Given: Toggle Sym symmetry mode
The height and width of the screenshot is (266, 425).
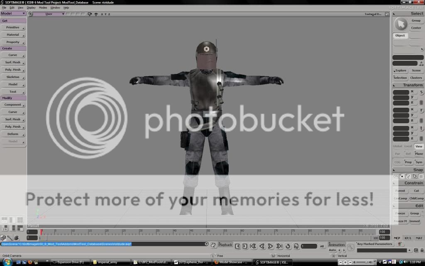Looking at the screenshot, I should click(x=419, y=162).
